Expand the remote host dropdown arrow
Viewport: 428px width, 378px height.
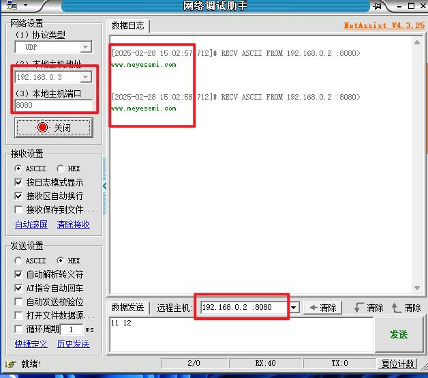[294, 308]
